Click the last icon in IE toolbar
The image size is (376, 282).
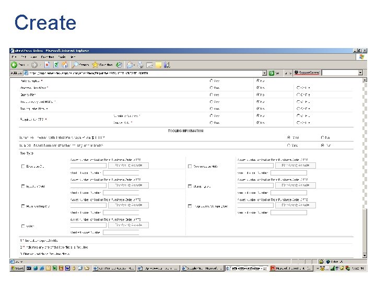pos(167,65)
